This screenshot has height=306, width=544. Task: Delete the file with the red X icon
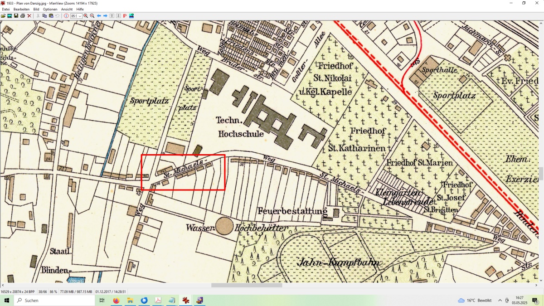tap(29, 16)
